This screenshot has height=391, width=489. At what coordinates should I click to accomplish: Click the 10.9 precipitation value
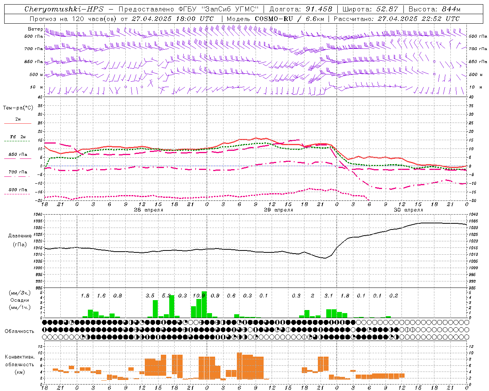199,296
